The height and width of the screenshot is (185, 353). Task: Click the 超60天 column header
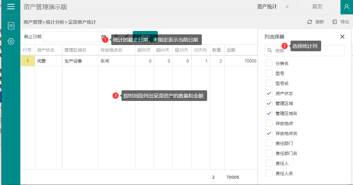[x=163, y=50]
